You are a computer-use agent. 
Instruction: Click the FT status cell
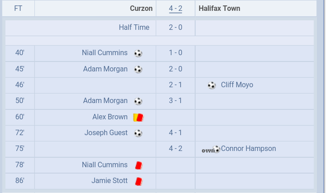coord(18,8)
